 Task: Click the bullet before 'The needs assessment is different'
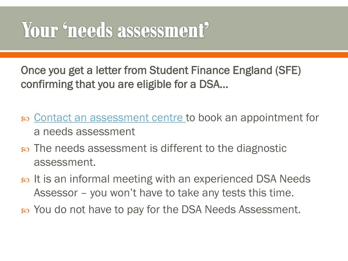[25, 149]
